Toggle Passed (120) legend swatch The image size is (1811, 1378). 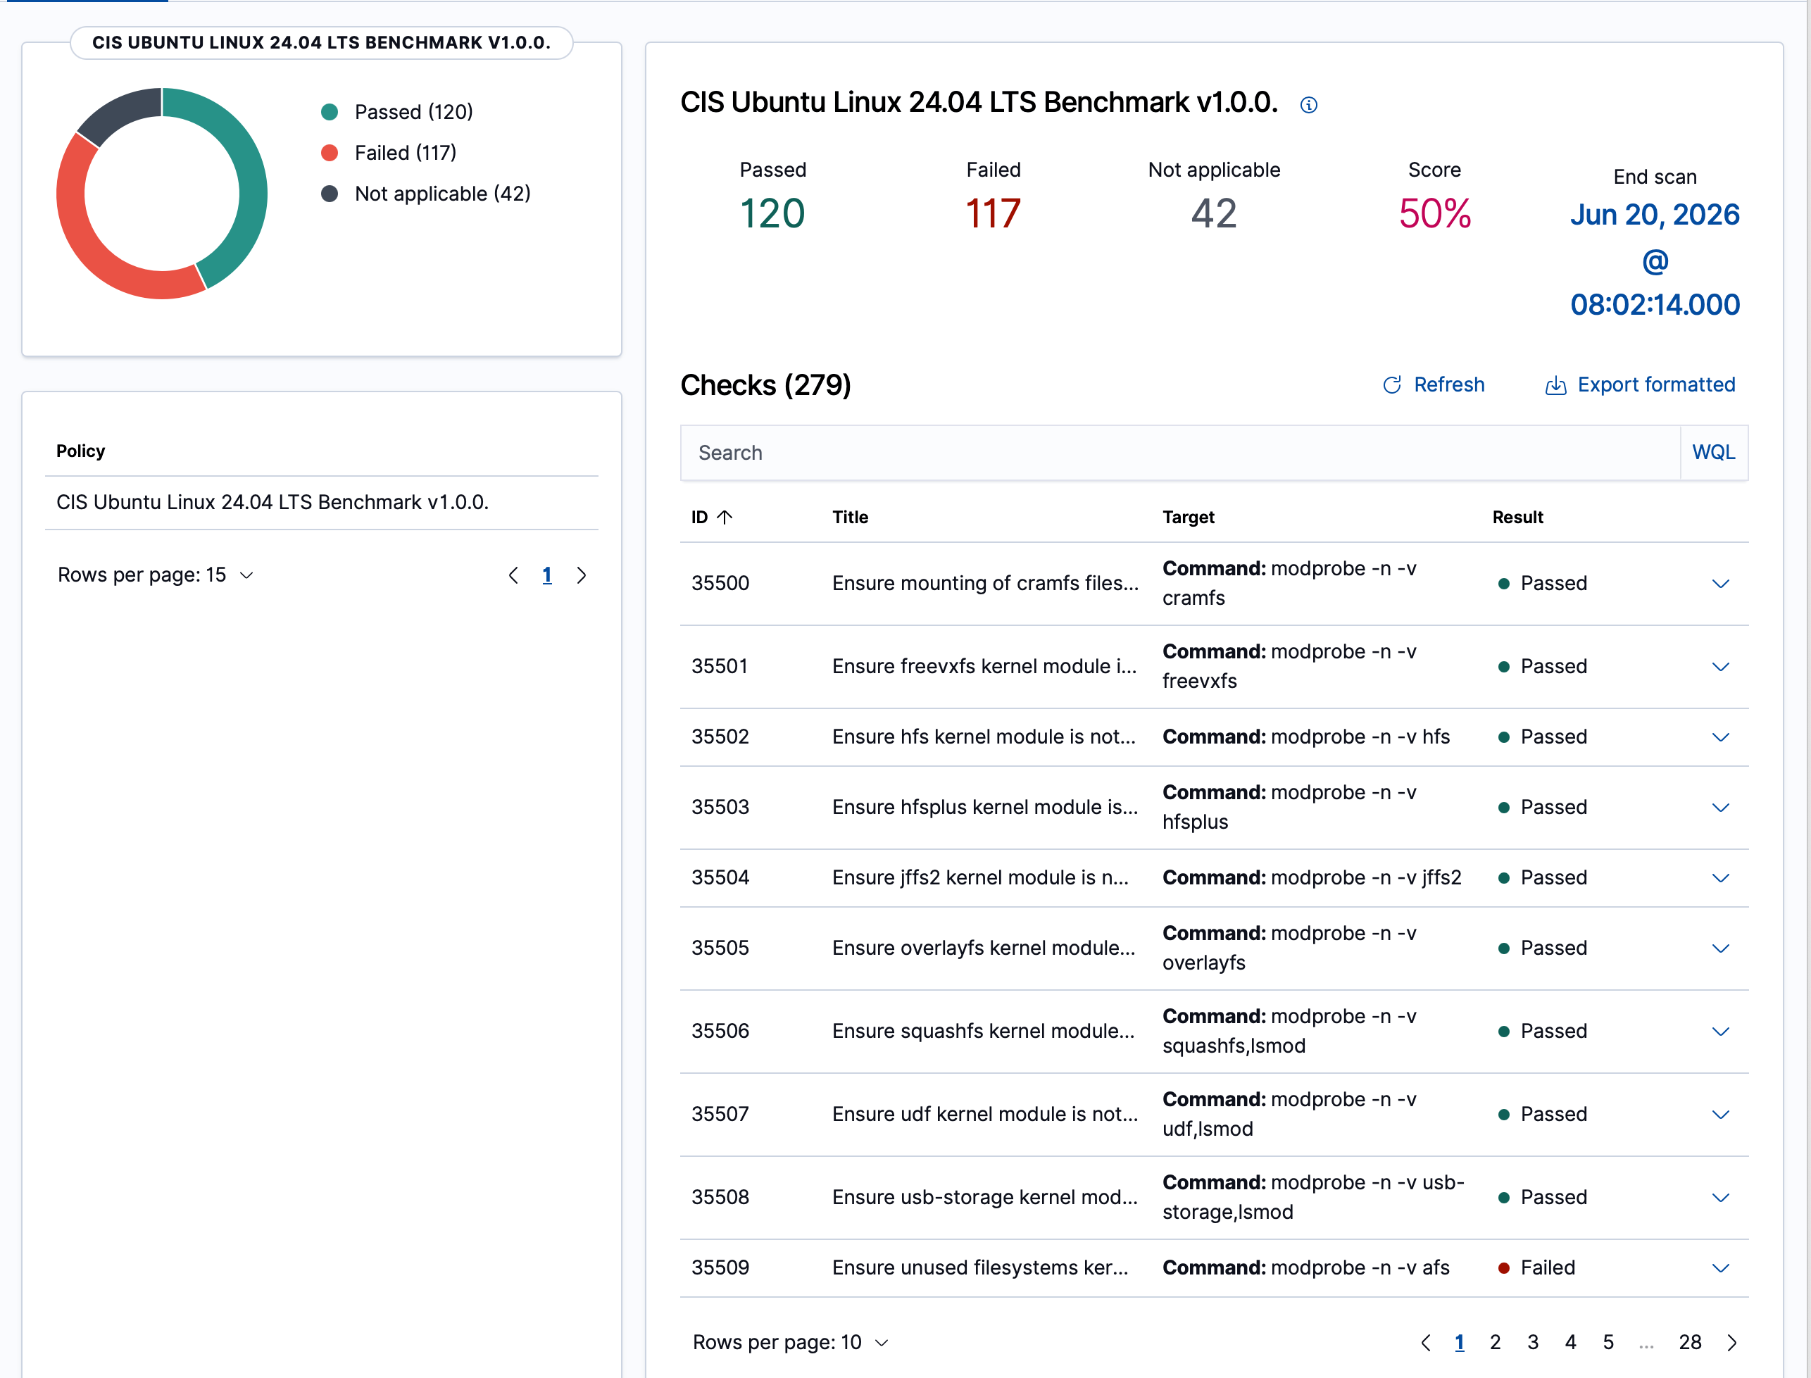[330, 113]
